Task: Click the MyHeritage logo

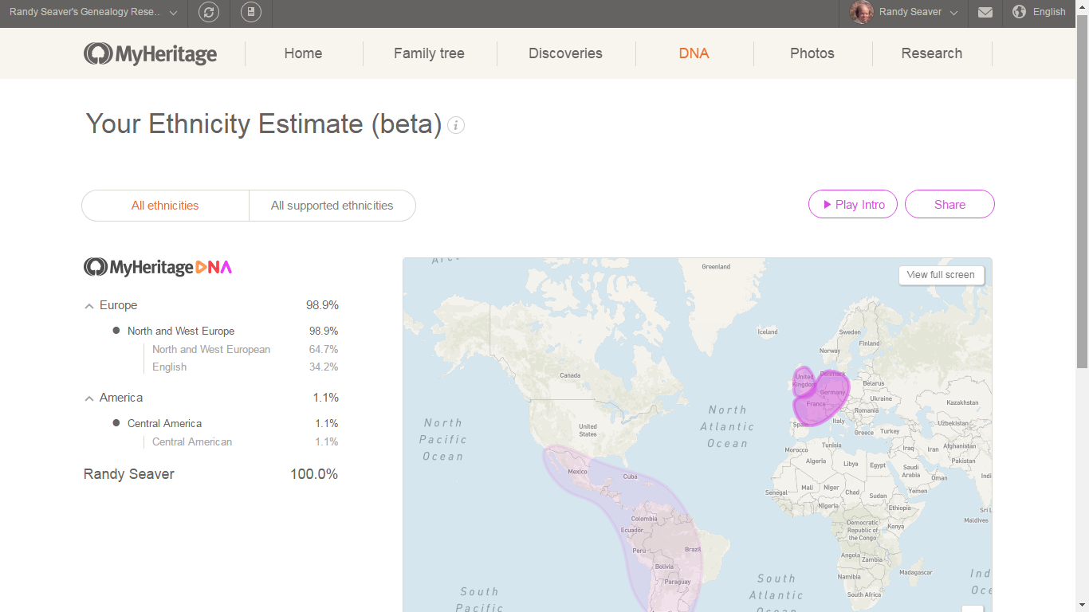Action: [x=151, y=53]
